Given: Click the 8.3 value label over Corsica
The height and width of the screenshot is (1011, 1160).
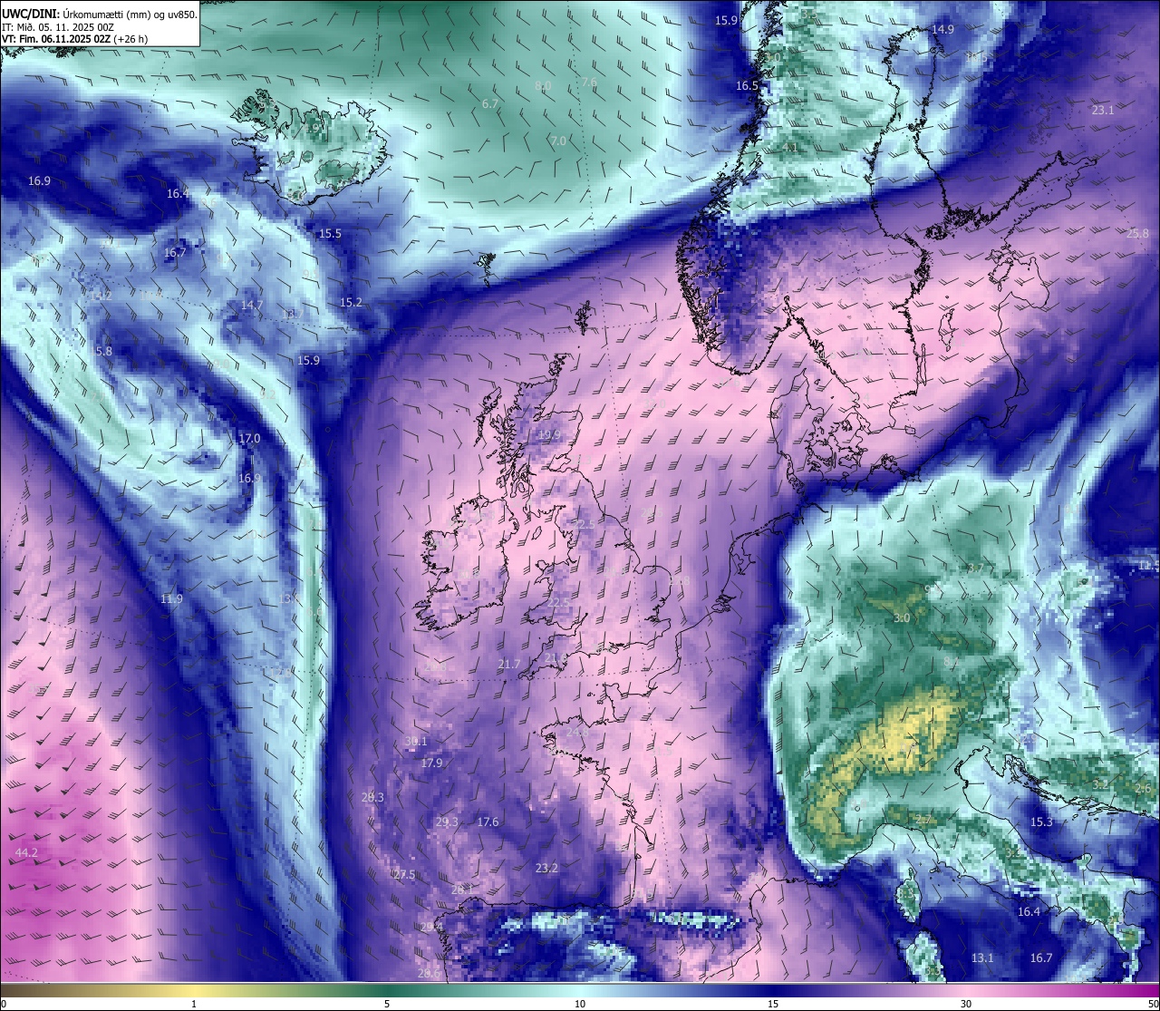Looking at the screenshot, I should (907, 892).
